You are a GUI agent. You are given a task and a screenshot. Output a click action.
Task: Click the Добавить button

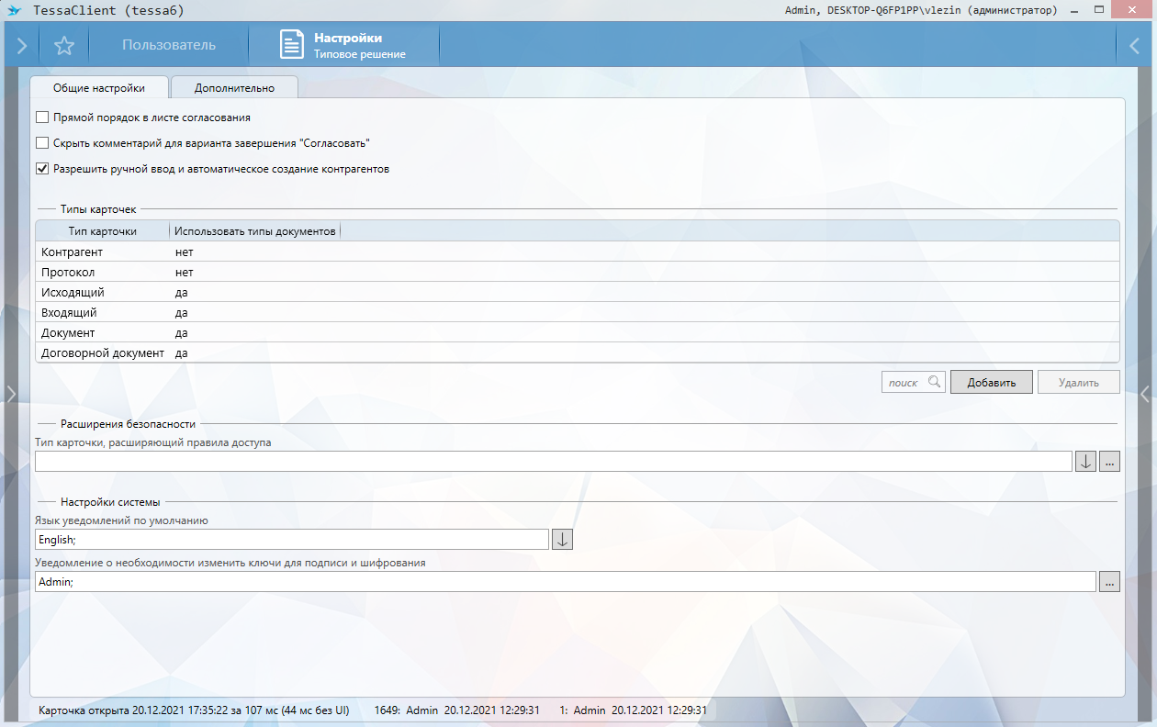point(991,382)
